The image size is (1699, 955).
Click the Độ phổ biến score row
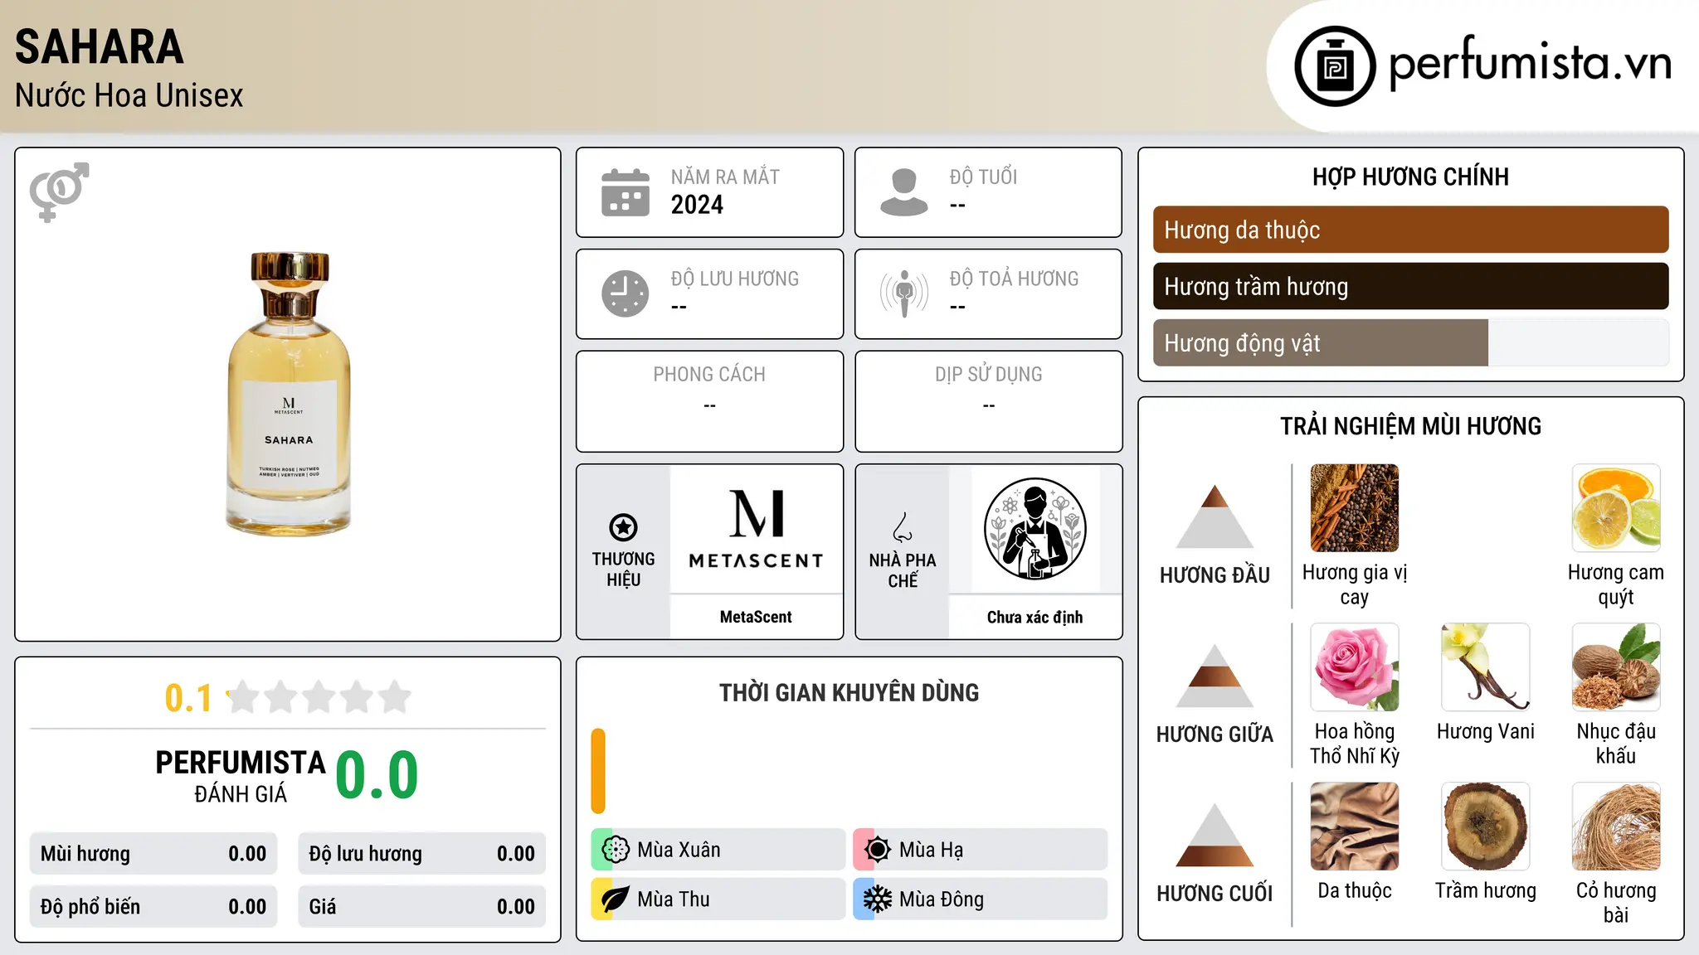pos(153,907)
